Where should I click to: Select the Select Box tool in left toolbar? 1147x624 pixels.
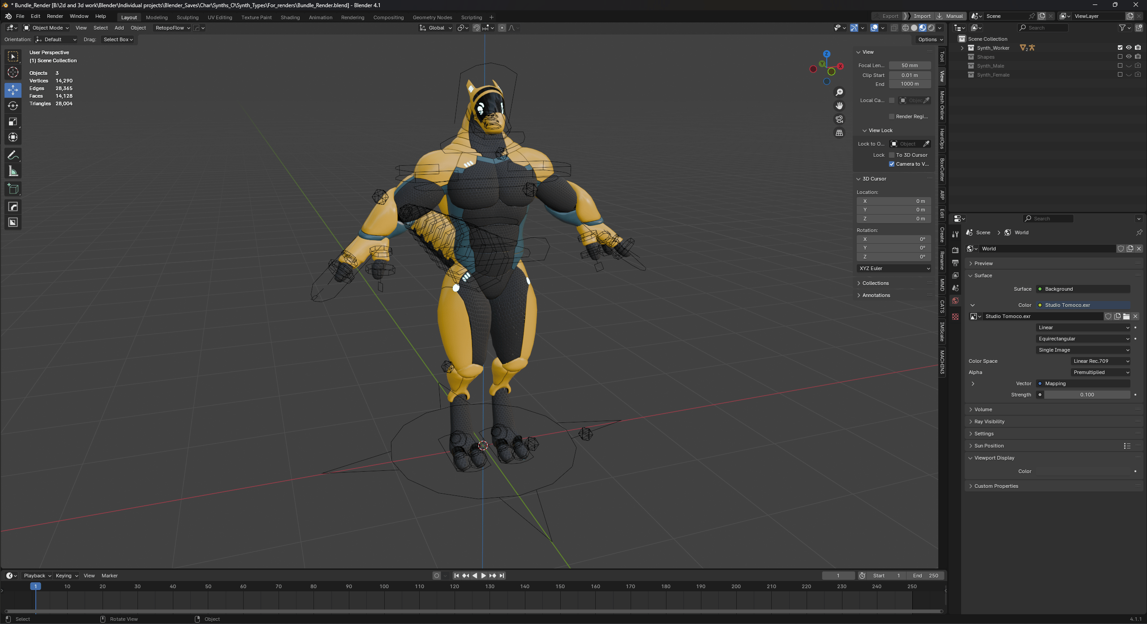pyautogui.click(x=13, y=56)
